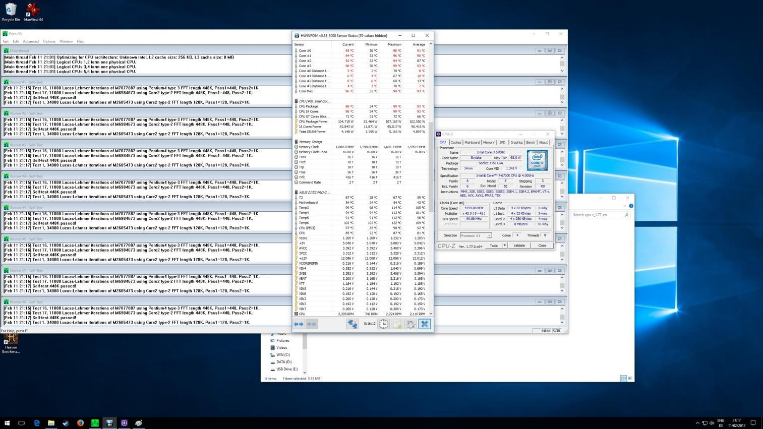The width and height of the screenshot is (763, 429).
Task: Open Task View in the taskbar
Action: [x=22, y=423]
